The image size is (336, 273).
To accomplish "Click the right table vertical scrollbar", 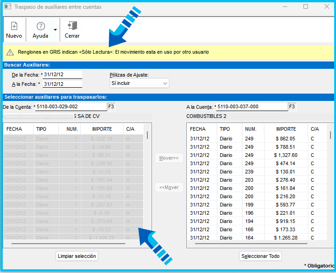I will pyautogui.click(x=330, y=184).
